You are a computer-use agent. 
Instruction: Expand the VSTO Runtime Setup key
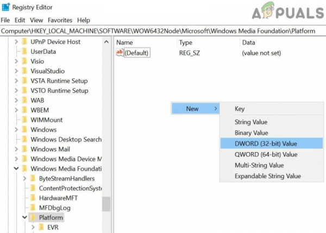[x=16, y=91]
